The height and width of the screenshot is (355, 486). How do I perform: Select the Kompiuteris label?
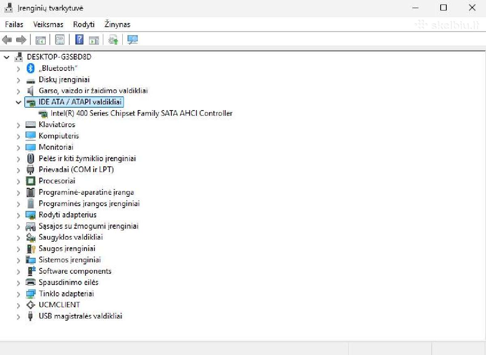click(59, 136)
